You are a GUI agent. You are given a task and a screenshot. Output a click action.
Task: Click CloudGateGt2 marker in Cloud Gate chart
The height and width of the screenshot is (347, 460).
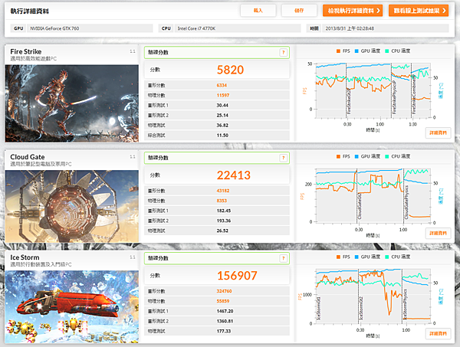(x=360, y=206)
